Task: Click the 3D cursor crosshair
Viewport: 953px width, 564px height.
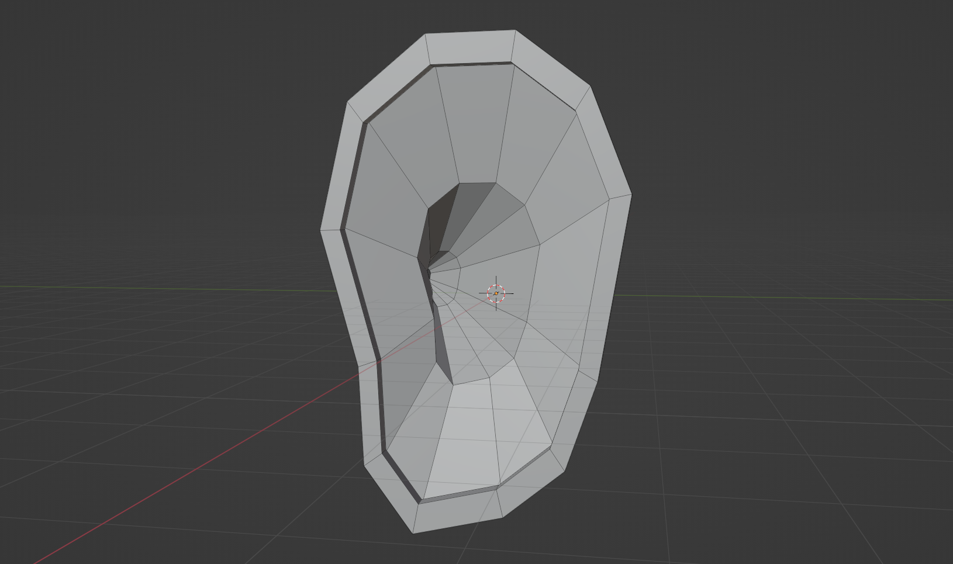Action: pos(496,293)
